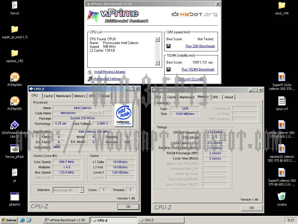Click the 32M save score floppy icon
The image size is (298, 224).
point(168,46)
